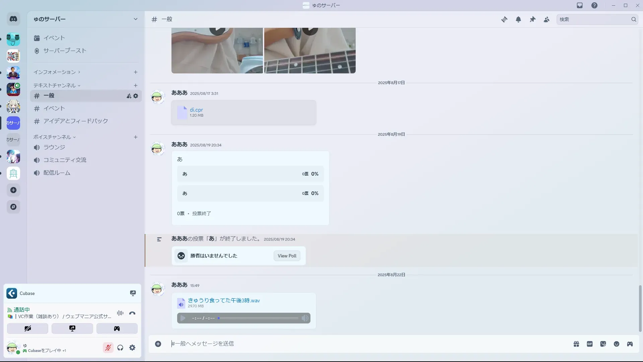This screenshot has height=362, width=643.
Task: Open the emoji picker
Action: [616, 344]
